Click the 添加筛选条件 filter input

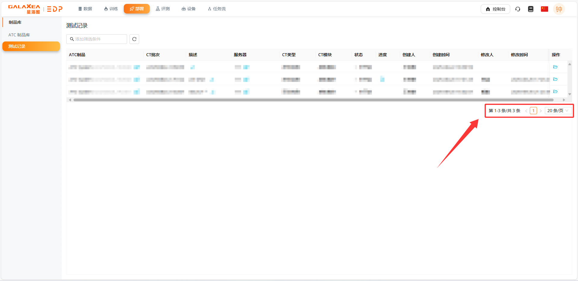point(96,39)
